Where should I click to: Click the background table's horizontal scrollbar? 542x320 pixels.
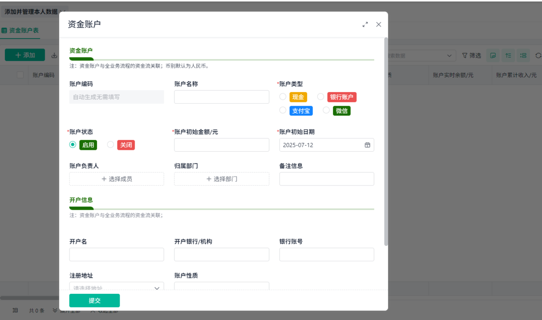coord(29,298)
